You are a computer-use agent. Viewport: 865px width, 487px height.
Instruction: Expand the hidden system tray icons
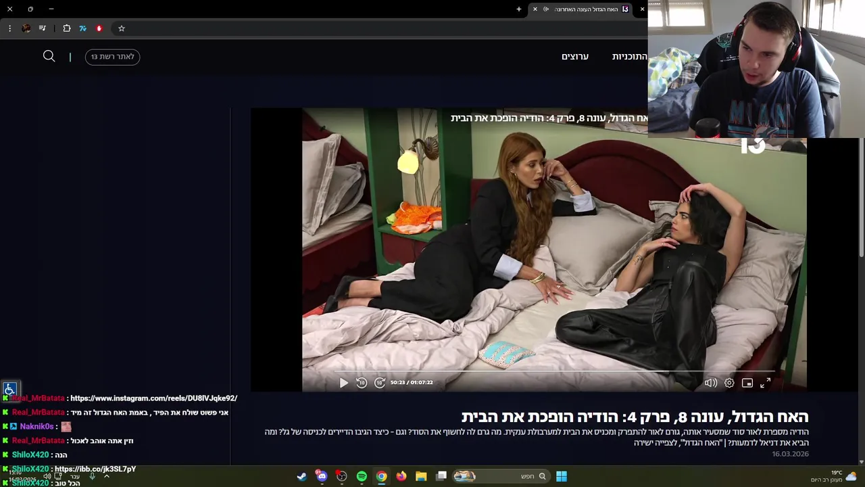click(x=106, y=476)
